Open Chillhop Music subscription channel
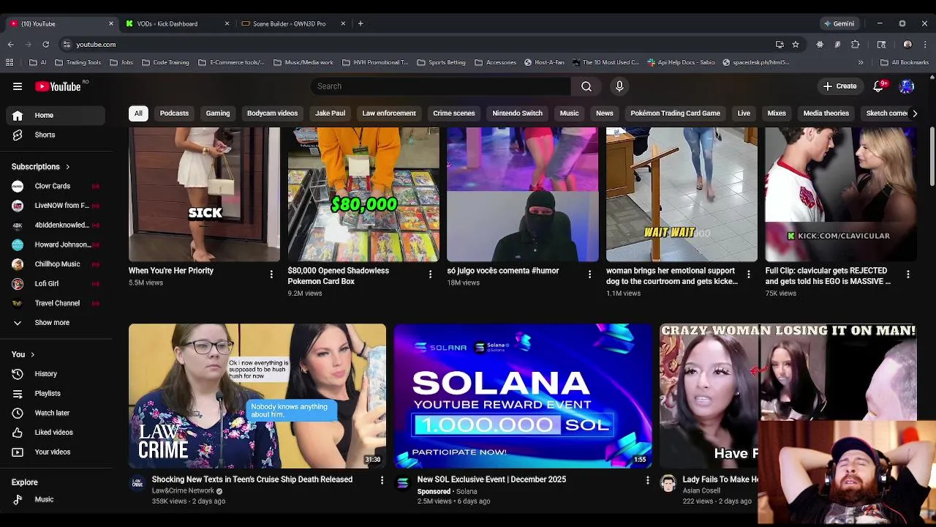The width and height of the screenshot is (936, 527). tap(56, 264)
